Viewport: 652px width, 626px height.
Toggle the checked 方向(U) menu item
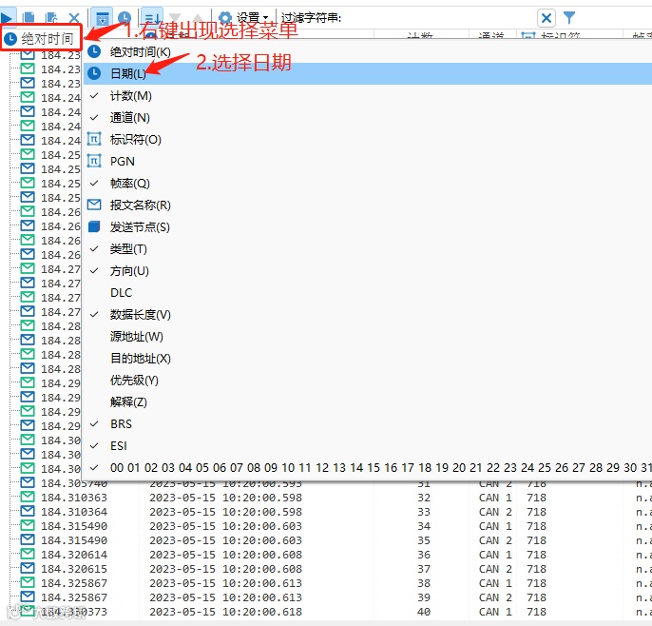[x=367, y=270]
